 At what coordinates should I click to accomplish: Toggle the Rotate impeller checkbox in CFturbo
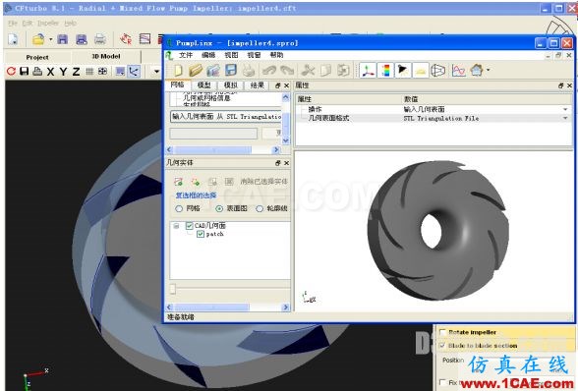click(442, 332)
